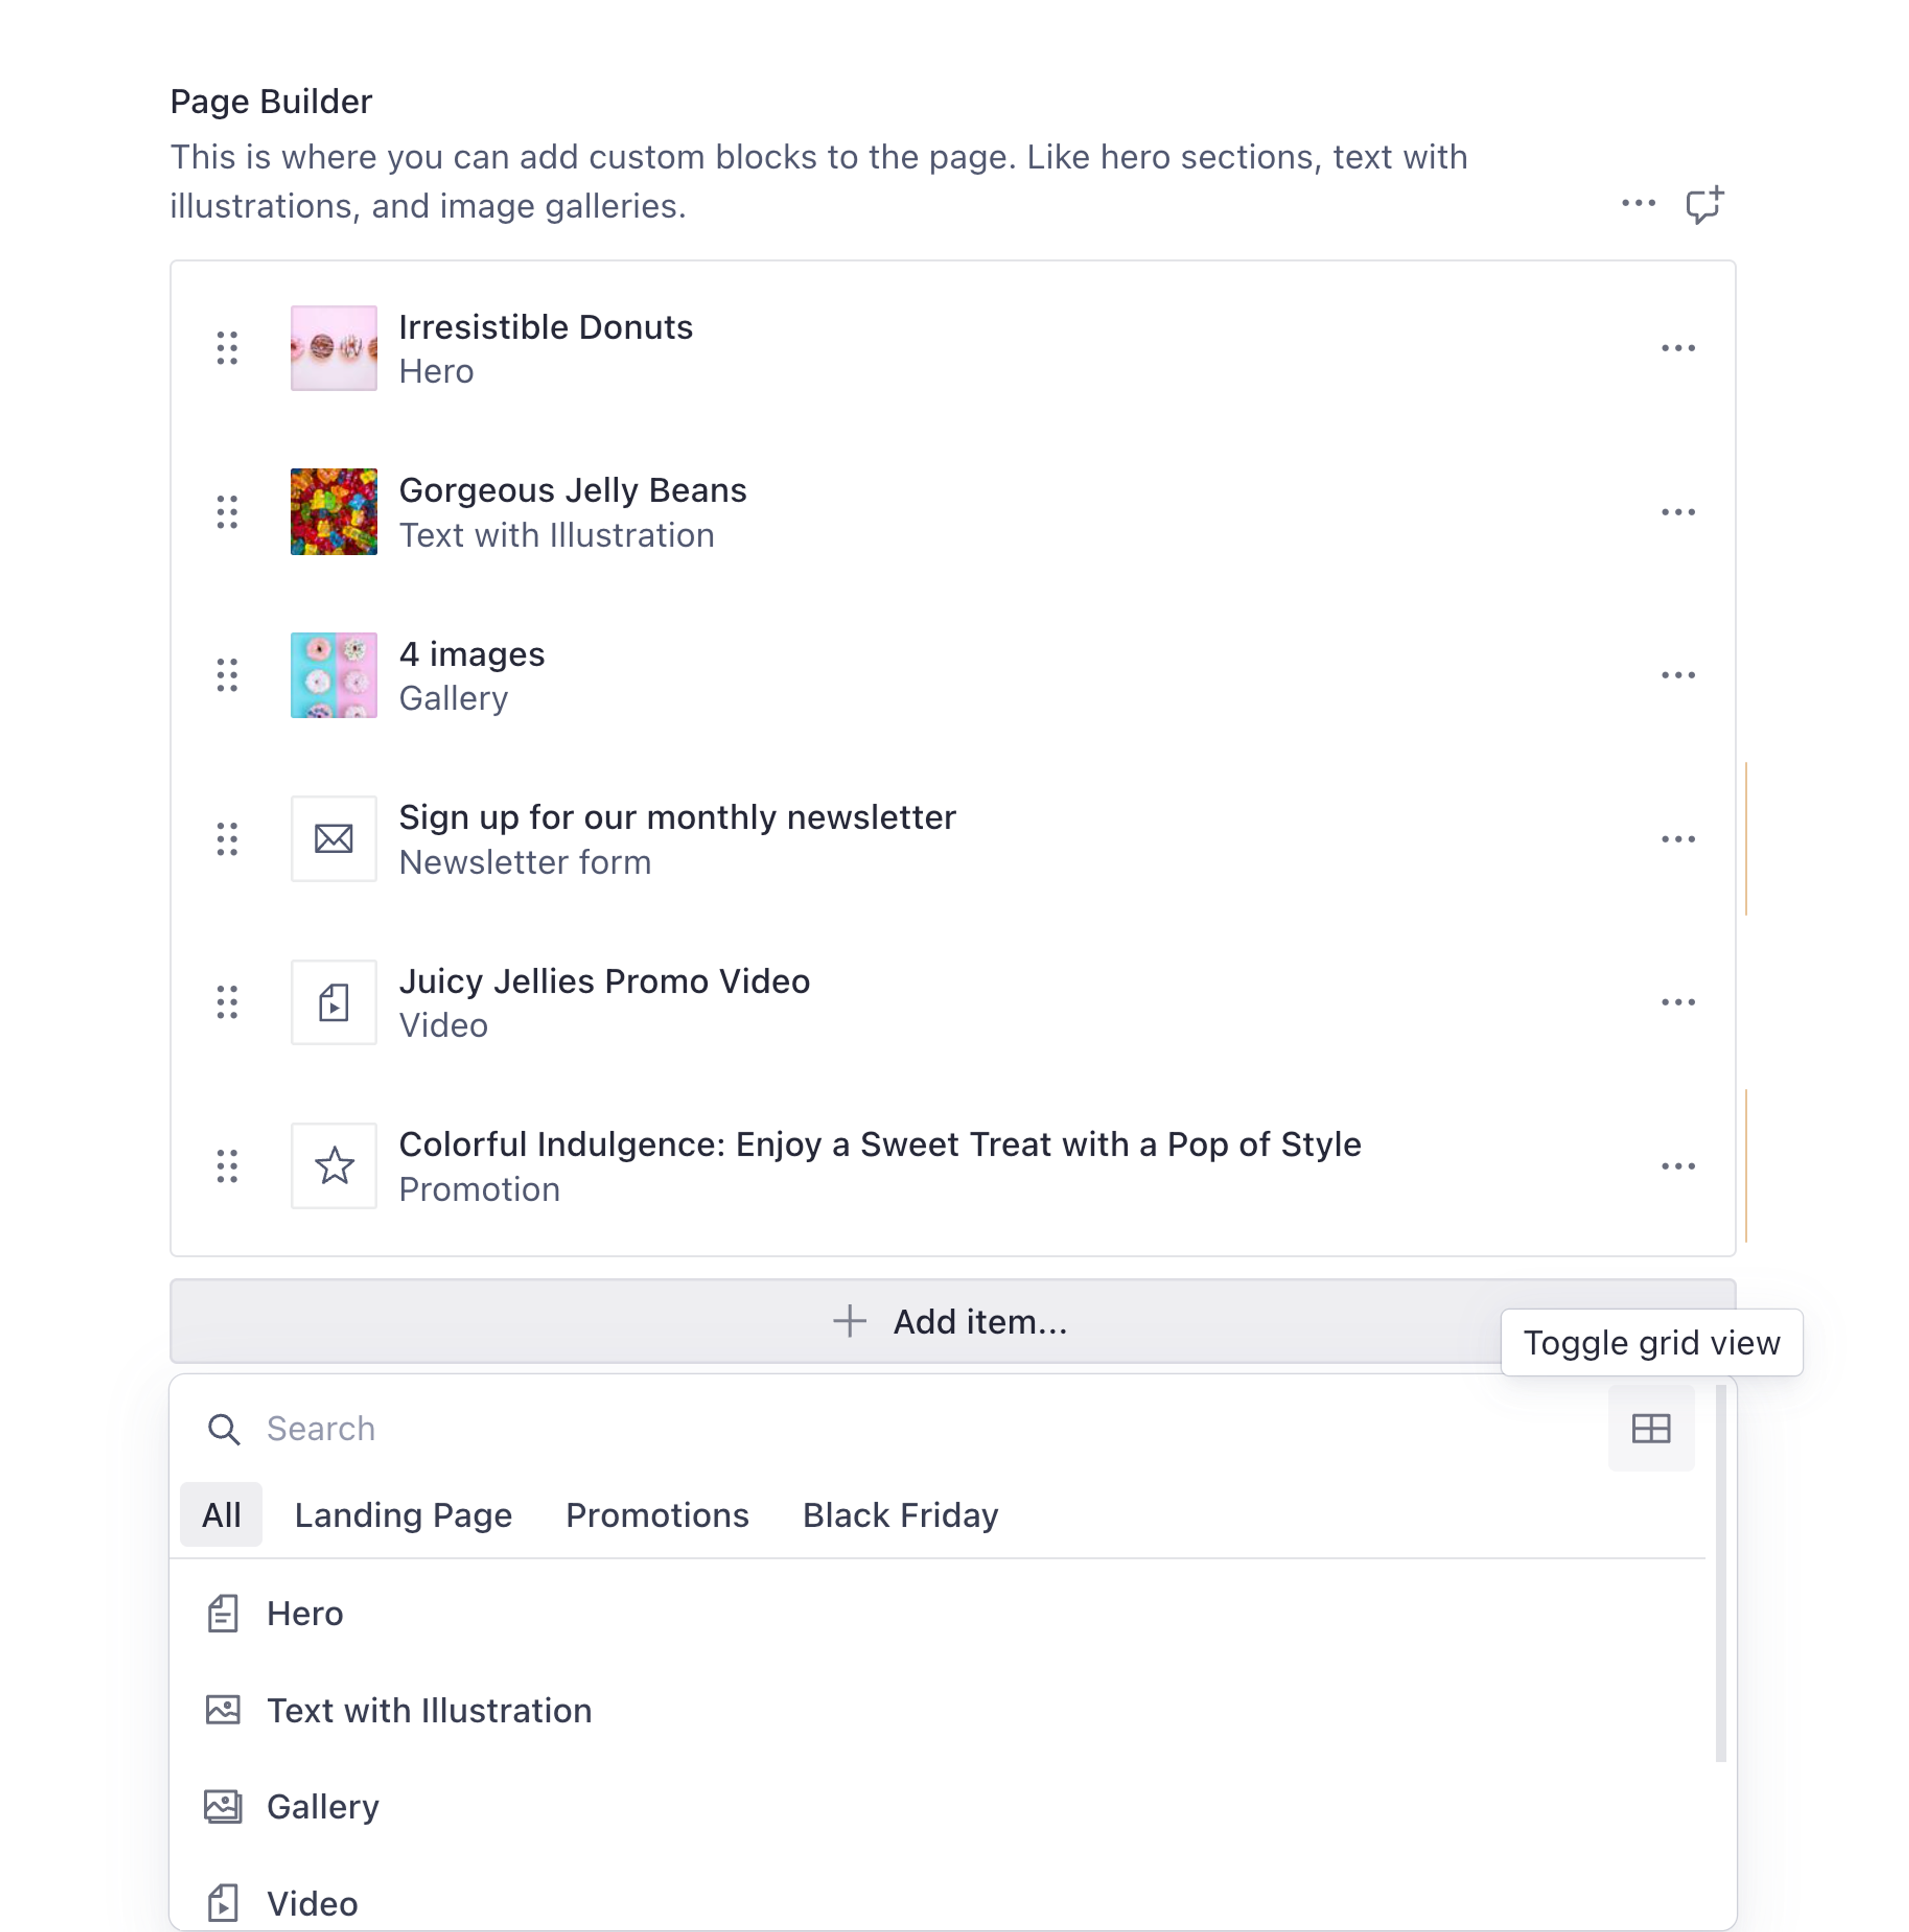This screenshot has width=1909, height=1932.
Task: Open Gorgeous Jelly Beans item menu
Action: (1677, 512)
